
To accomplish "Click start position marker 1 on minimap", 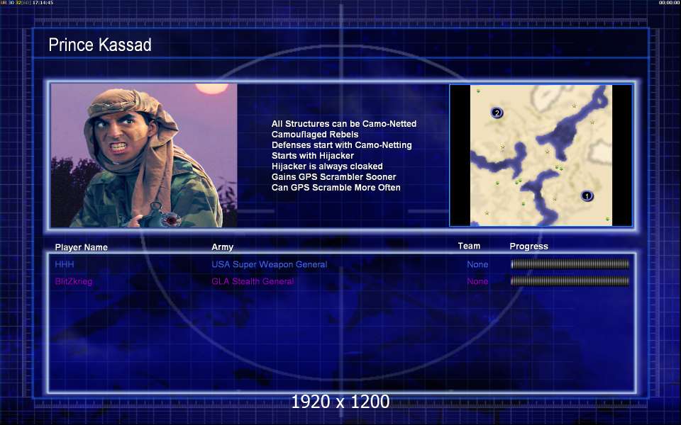I will 587,196.
